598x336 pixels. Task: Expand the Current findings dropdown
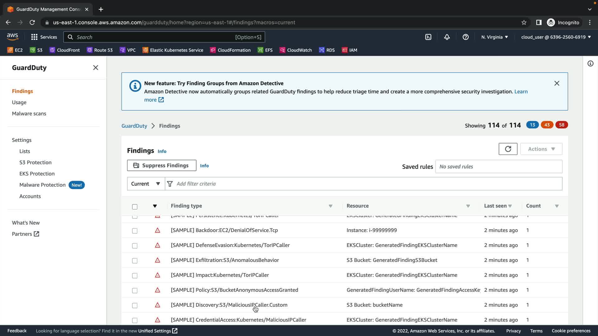pos(145,184)
